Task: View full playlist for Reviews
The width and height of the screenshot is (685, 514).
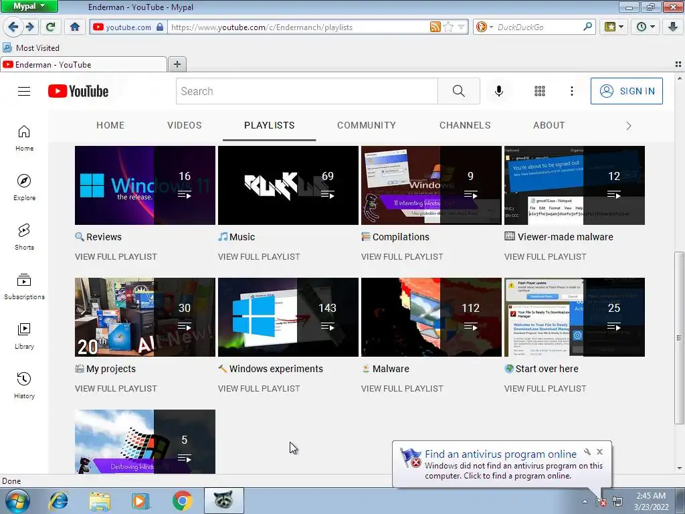Action: [116, 257]
